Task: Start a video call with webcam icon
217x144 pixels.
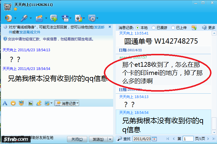Action: click(8, 18)
